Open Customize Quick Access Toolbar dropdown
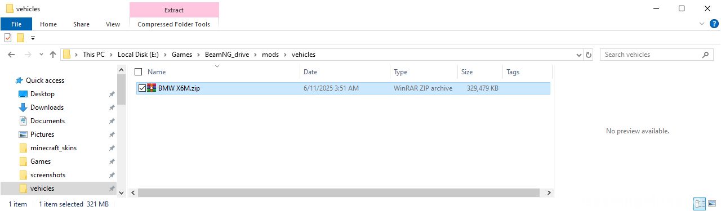Screen dimensions: 721x211 [33, 38]
